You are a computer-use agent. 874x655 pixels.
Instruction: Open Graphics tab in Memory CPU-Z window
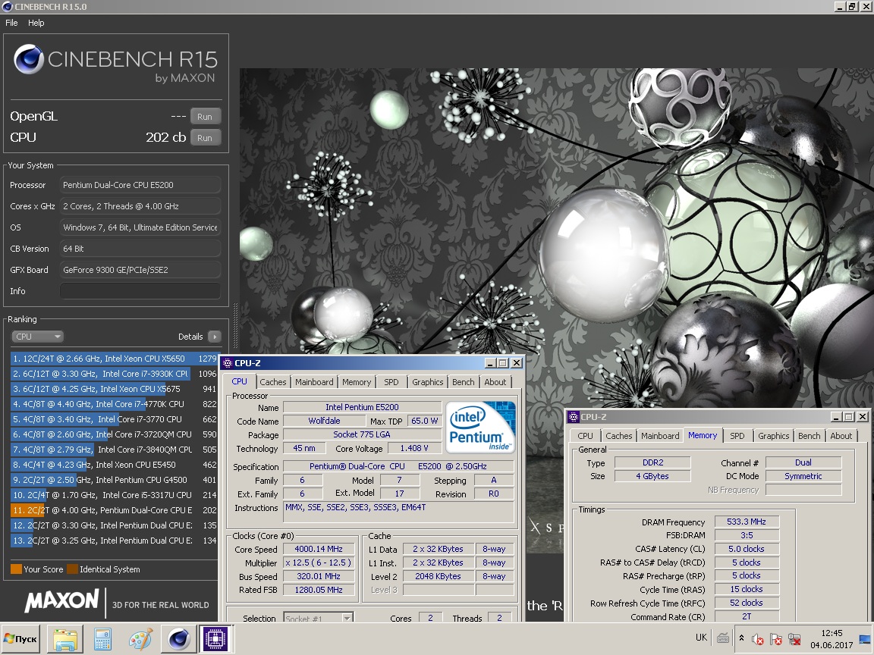click(773, 436)
